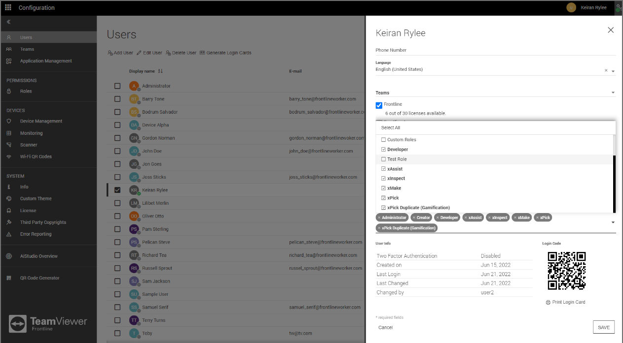Click the Error Reporting warning icon

click(x=9, y=234)
